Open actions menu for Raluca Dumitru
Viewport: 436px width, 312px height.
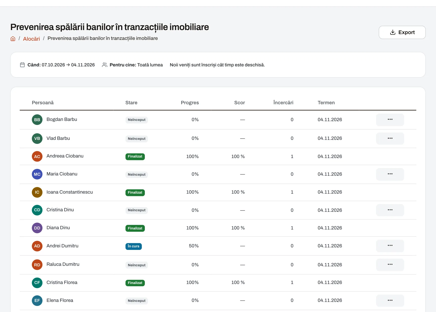(x=390, y=265)
